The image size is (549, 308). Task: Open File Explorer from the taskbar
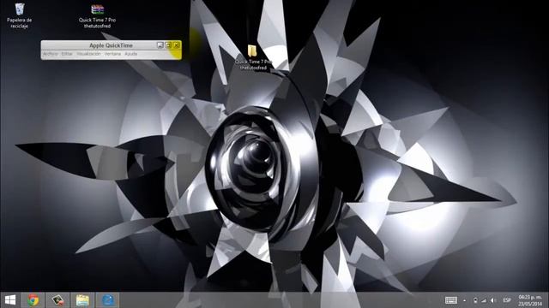coord(82,300)
